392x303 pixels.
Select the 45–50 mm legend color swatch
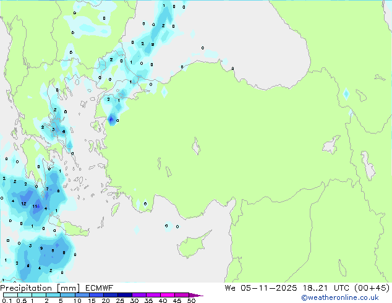point(182,295)
